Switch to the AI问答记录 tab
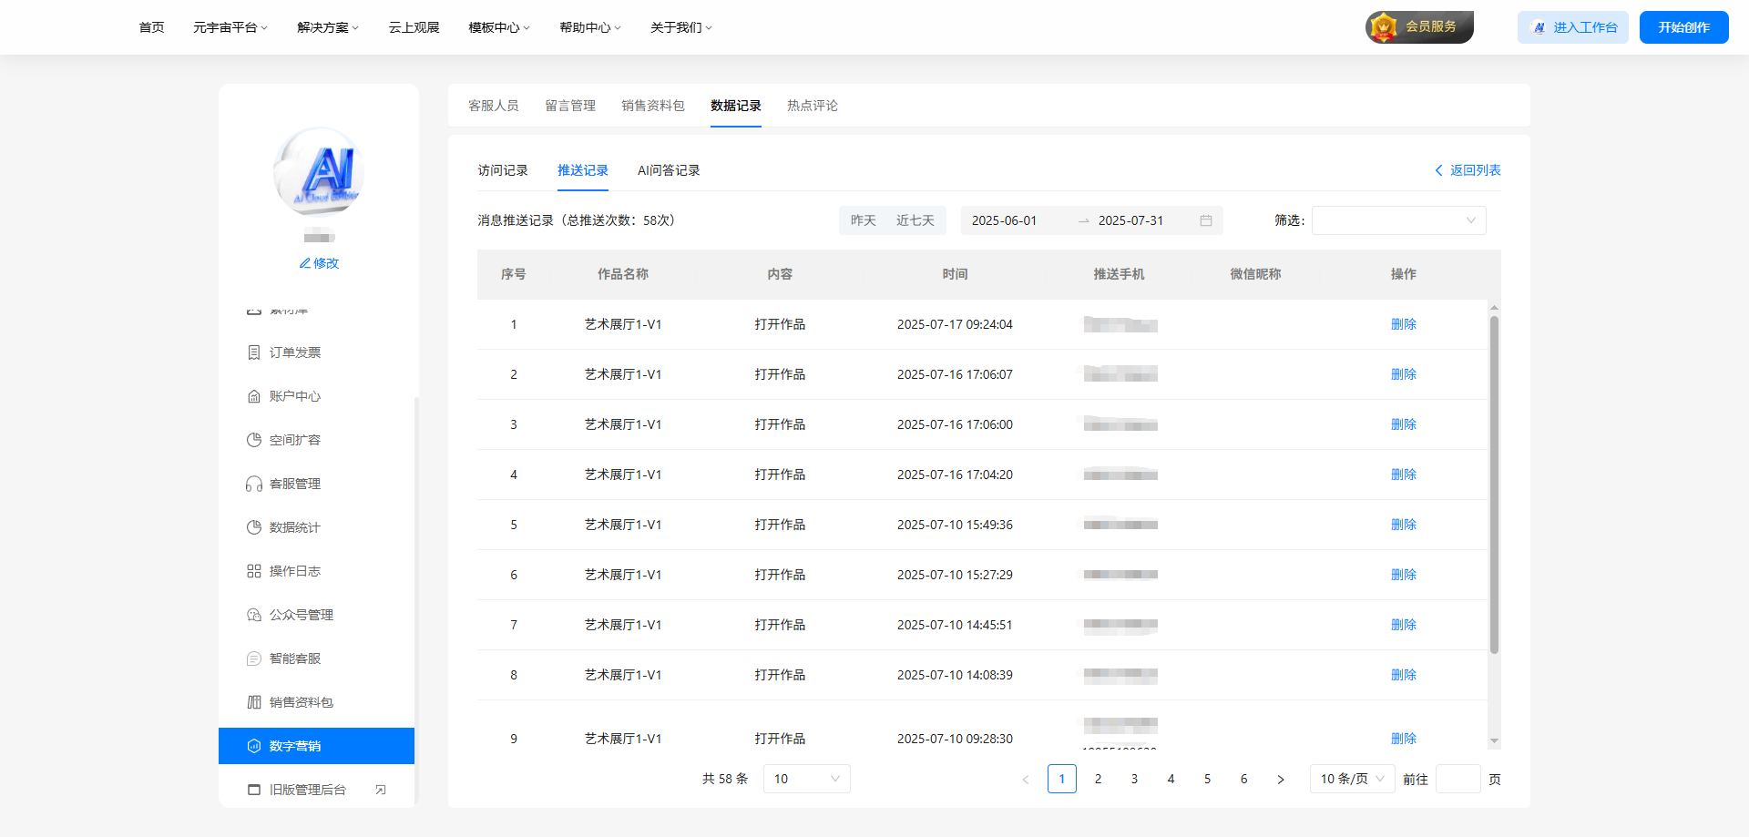Screen dimensions: 1749x837 669,170
